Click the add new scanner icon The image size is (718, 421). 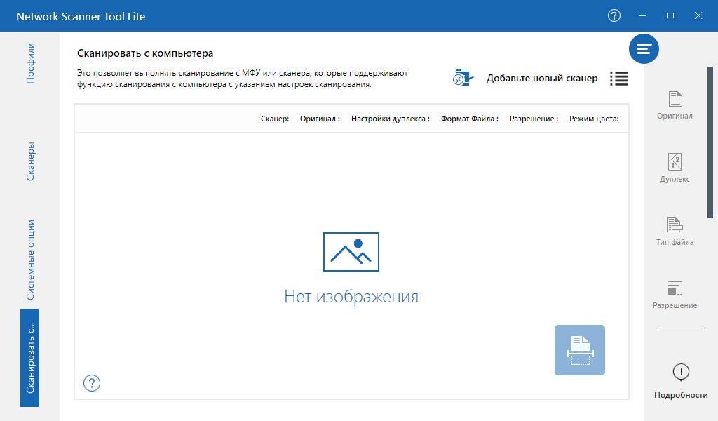coord(463,78)
